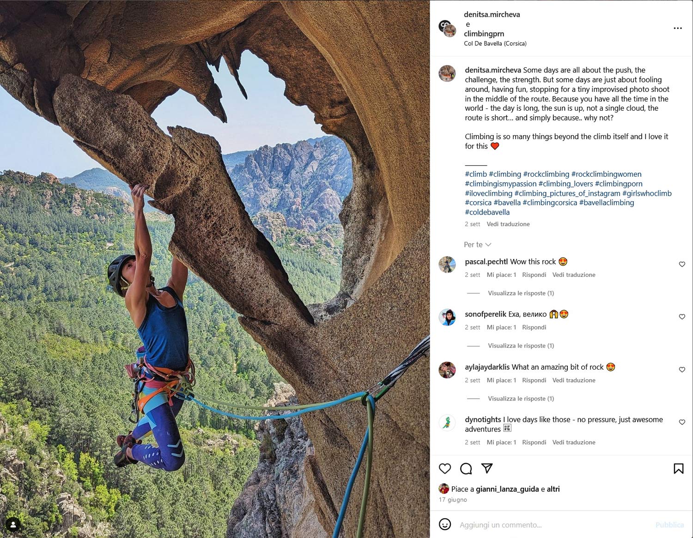
Task: Show replies under aylajaydarklis's comment
Action: coord(521,399)
